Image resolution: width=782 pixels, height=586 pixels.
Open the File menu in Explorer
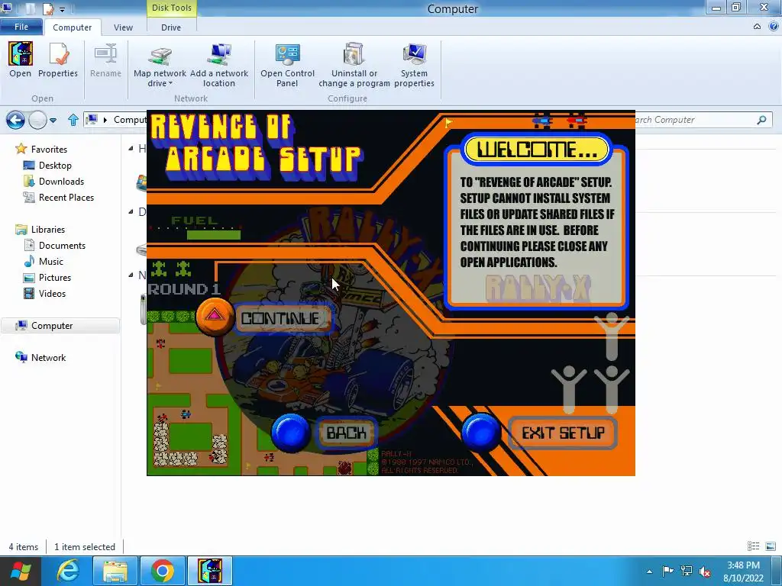point(21,27)
